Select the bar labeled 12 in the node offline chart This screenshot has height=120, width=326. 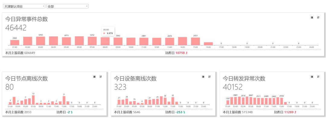tap(33, 100)
